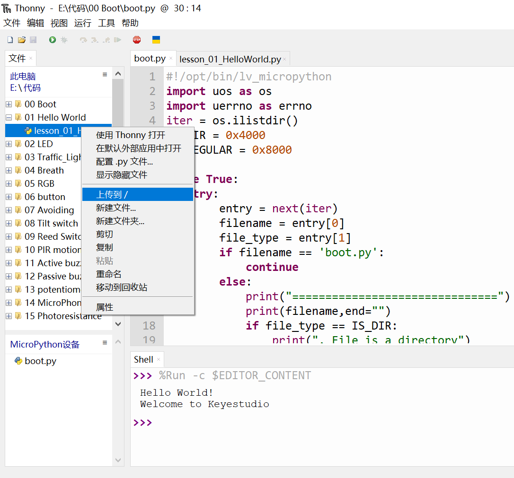This screenshot has height=478, width=514.
Task: Open the 编辑 menu
Action: (x=35, y=23)
